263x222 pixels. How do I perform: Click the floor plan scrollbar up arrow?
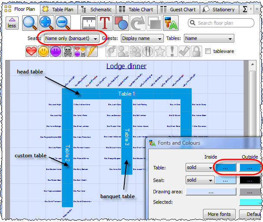coord(253,65)
